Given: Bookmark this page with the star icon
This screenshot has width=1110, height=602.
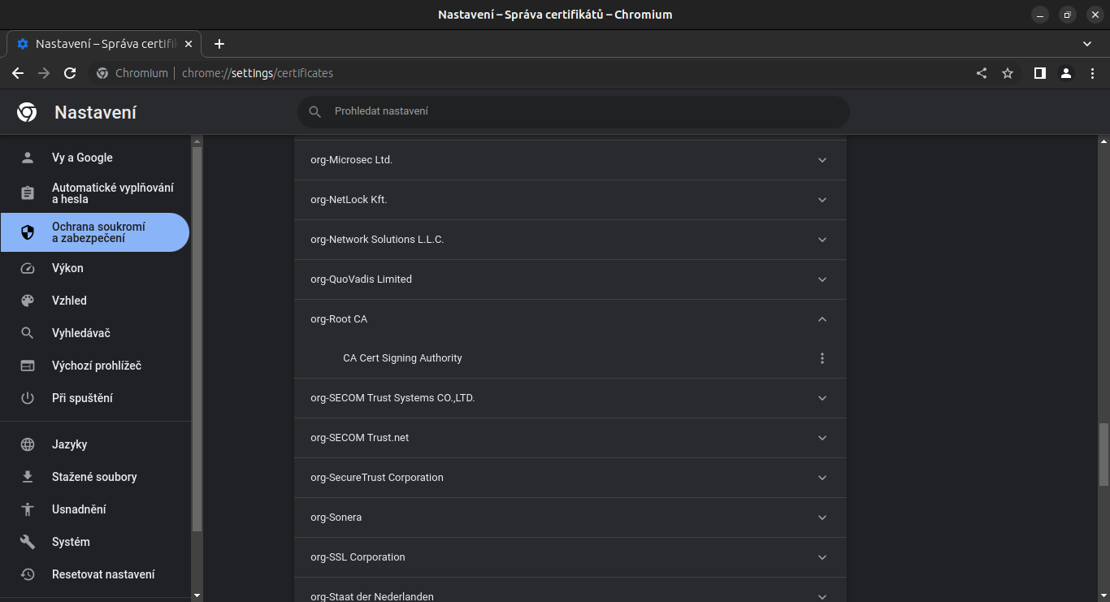Looking at the screenshot, I should pyautogui.click(x=1008, y=73).
